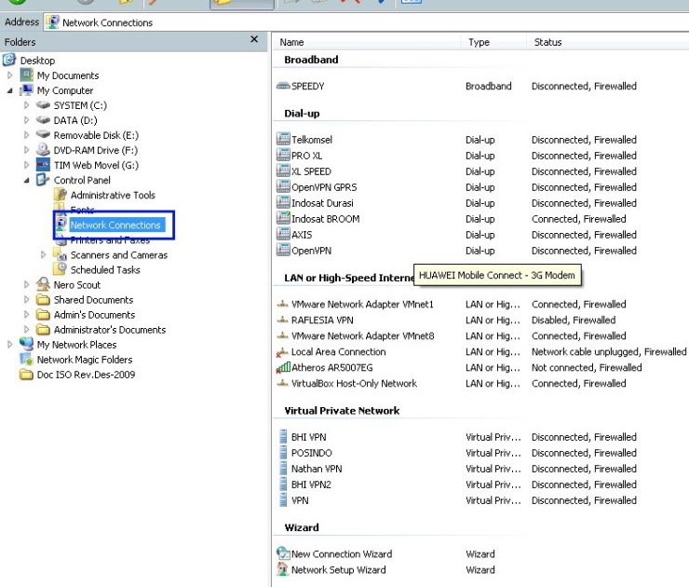This screenshot has height=587, width=689.
Task: Click the Address bar input field
Action: tap(366, 22)
